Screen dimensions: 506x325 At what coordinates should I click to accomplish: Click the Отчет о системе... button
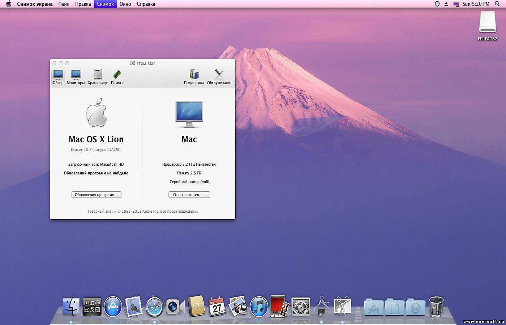click(x=189, y=195)
